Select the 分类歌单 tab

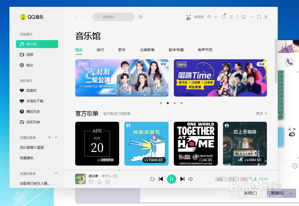point(147,50)
